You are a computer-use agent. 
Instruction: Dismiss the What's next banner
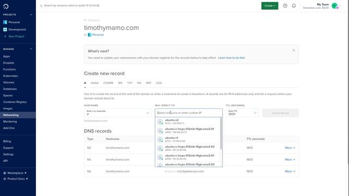293,51
